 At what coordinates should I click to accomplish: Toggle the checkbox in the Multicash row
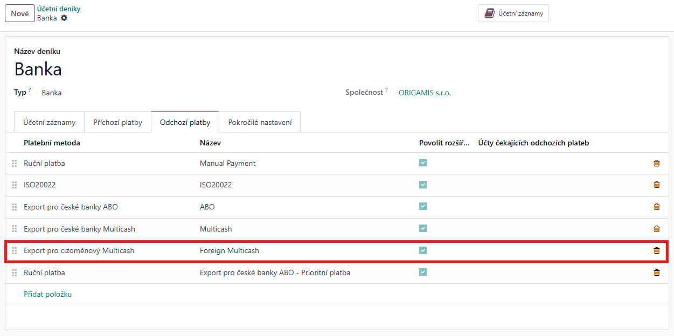423,228
